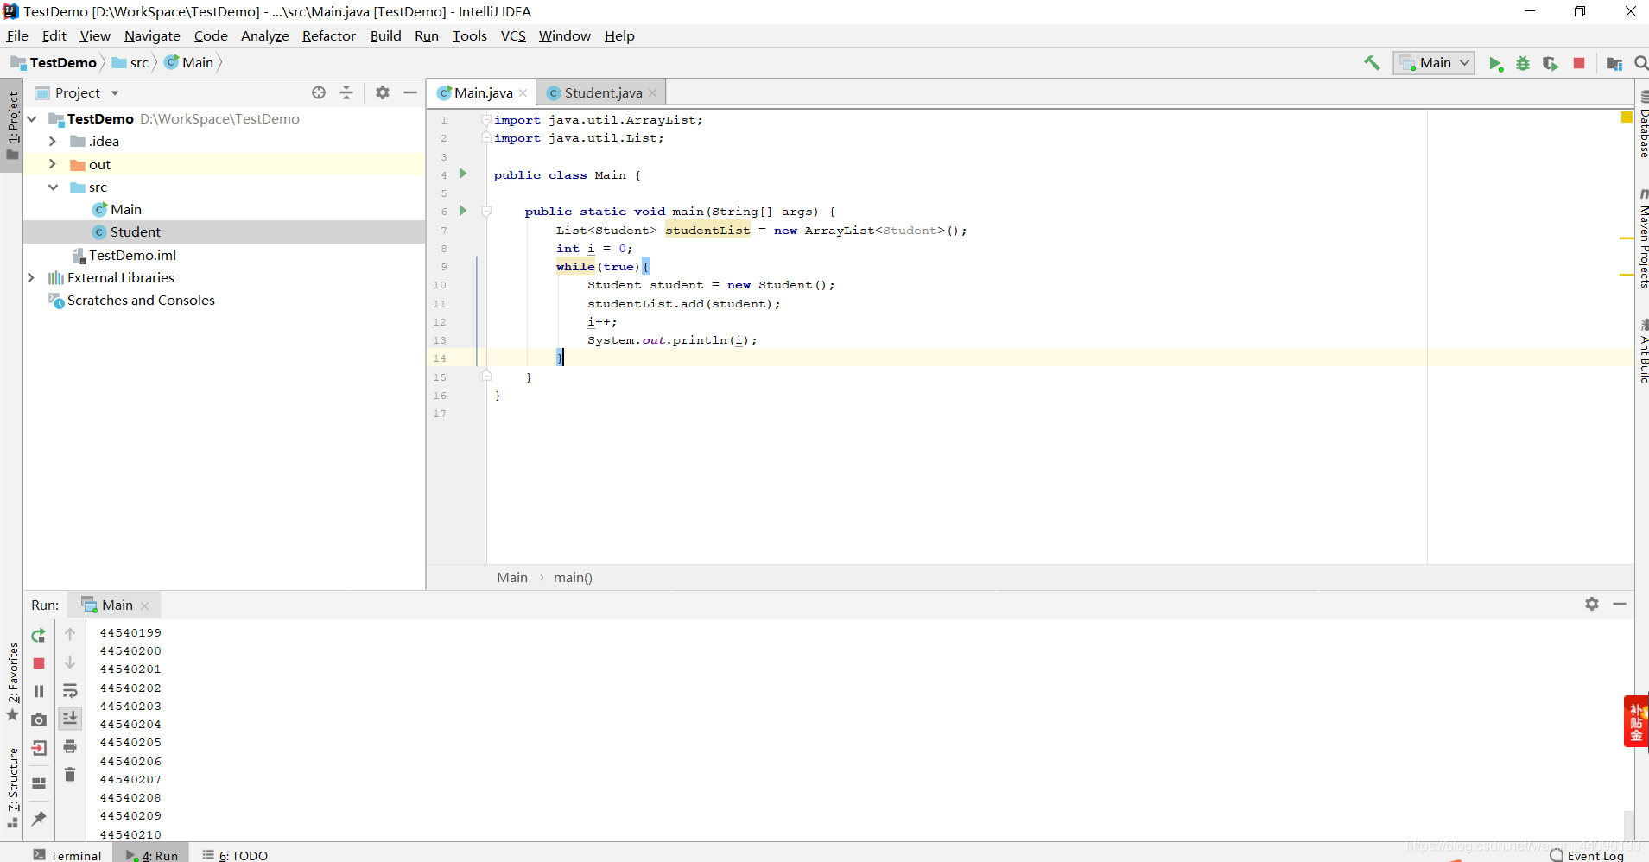Toggle soft-wrap in Run console
The width and height of the screenshot is (1649, 862).
click(70, 691)
